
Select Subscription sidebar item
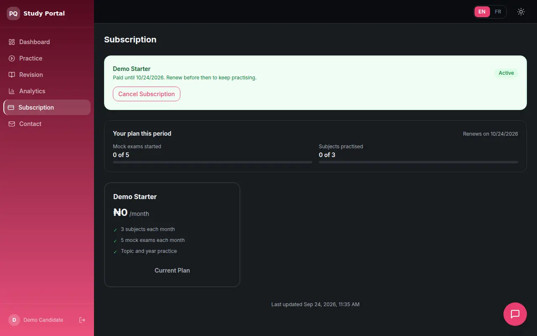[x=47, y=108]
